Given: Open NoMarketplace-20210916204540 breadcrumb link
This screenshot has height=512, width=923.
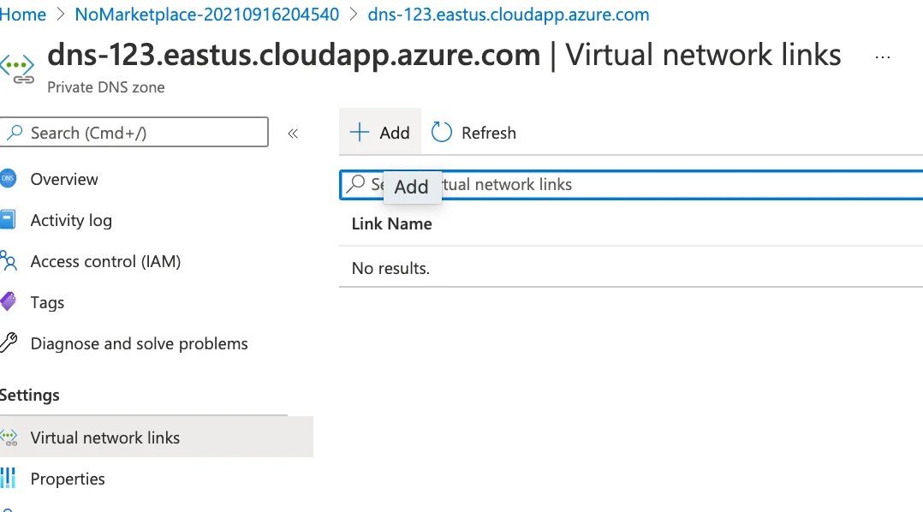Looking at the screenshot, I should 206,14.
